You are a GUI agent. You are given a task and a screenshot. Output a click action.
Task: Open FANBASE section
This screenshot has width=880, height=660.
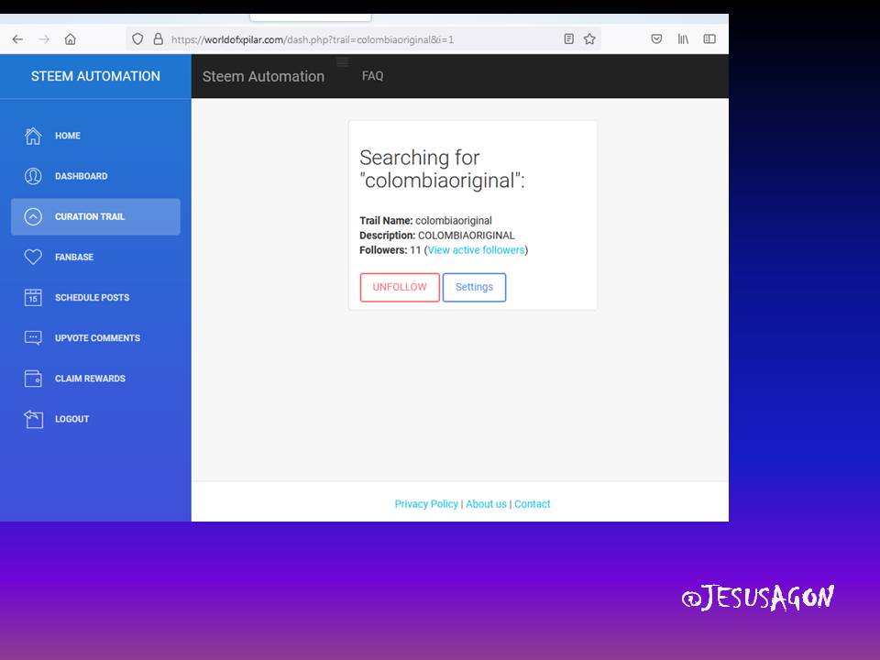[95, 257]
